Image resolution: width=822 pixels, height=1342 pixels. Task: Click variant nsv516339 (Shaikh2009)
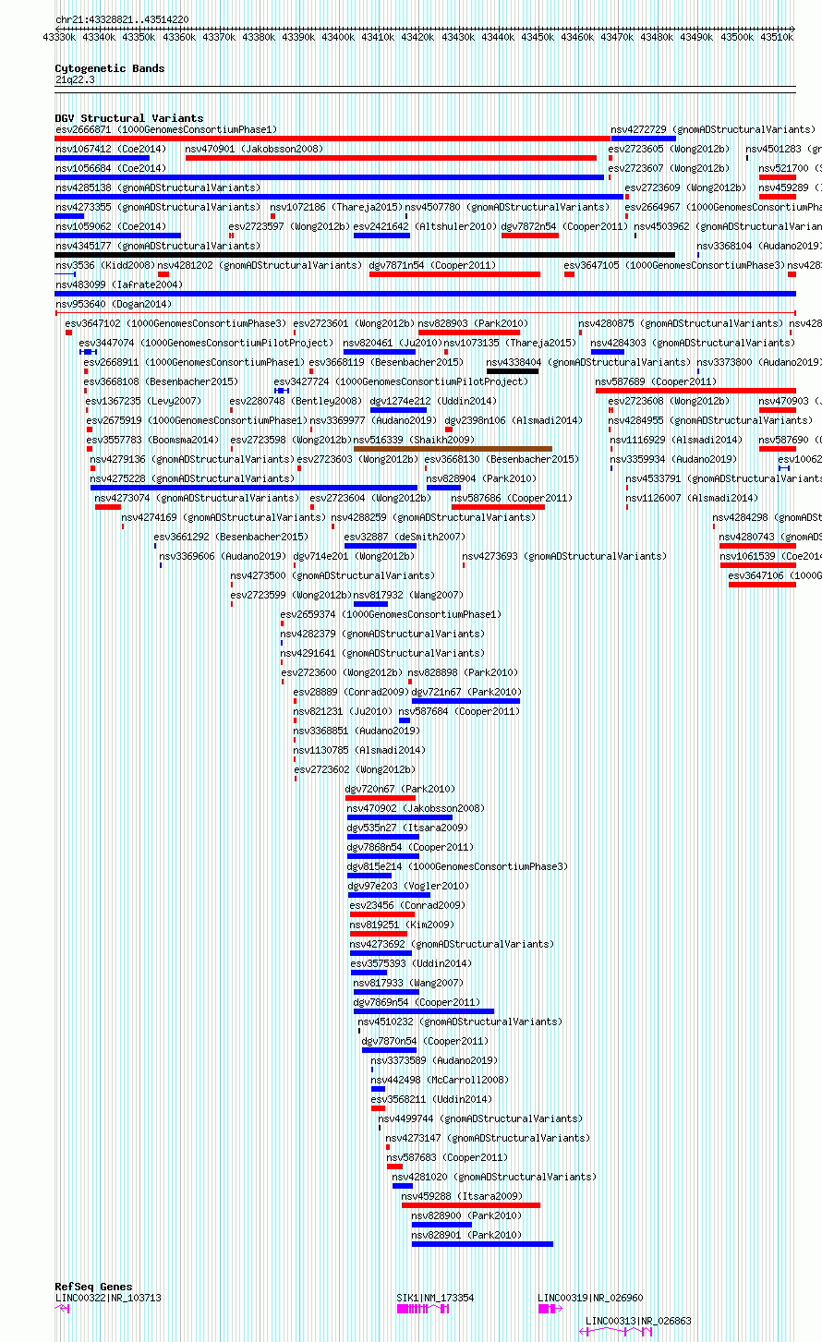click(x=414, y=440)
